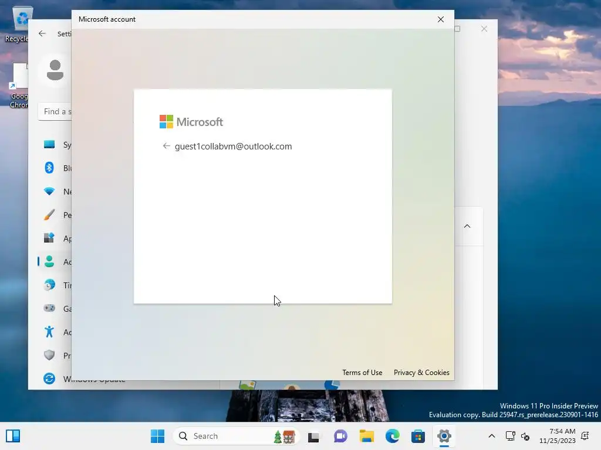Select Accounts category in Settings sidebar

click(x=55, y=262)
